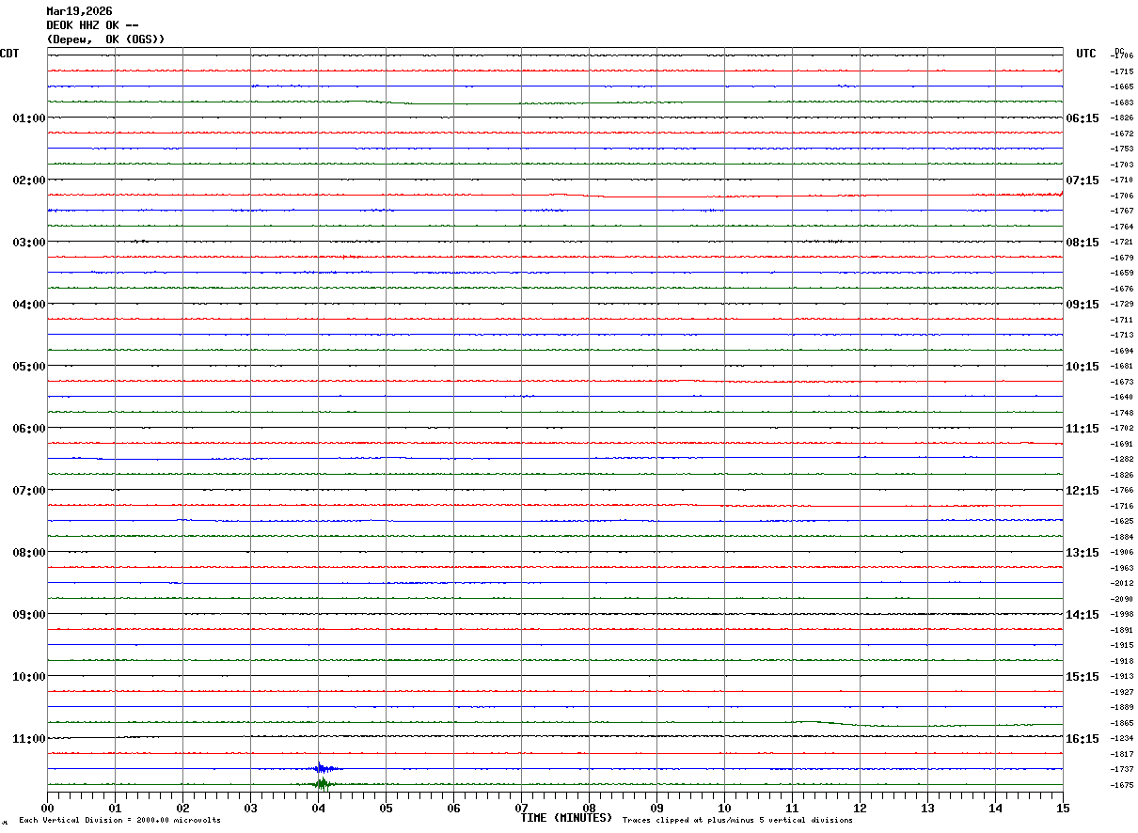The image size is (1138, 833).
Task: Click the 06:00 CDT hour label
Action: pyautogui.click(x=28, y=429)
